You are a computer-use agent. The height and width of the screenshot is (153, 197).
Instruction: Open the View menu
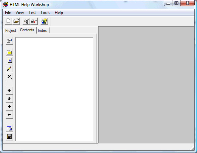[20, 13]
